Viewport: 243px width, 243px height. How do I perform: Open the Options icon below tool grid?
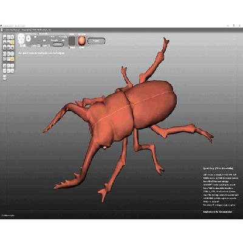click(x=5, y=77)
